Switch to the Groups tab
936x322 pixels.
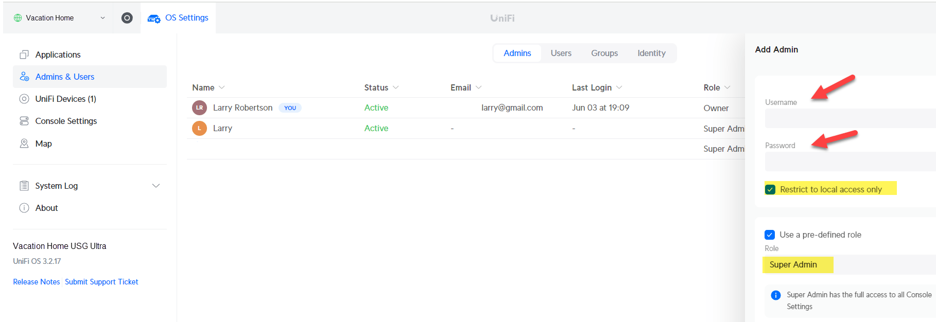coord(604,53)
